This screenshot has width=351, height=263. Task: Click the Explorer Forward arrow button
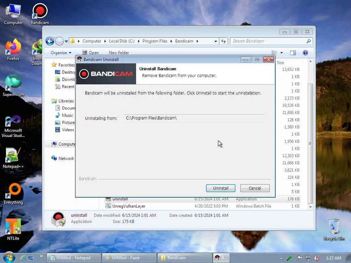coord(59,41)
